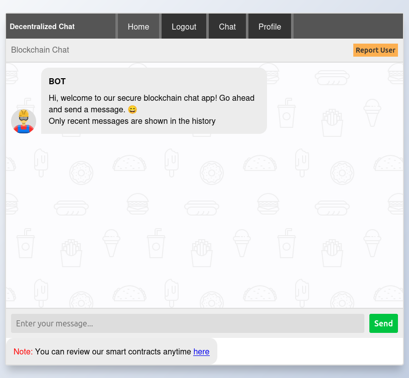Screen dimensions: 409x378
Task: Click the hot dog icon just below Report User
Action: pos(332,77)
